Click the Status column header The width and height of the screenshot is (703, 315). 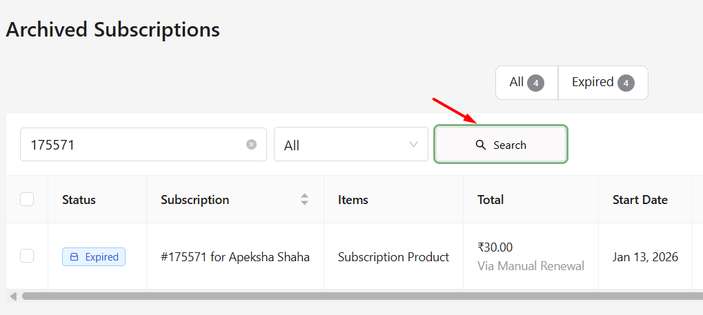pos(79,200)
